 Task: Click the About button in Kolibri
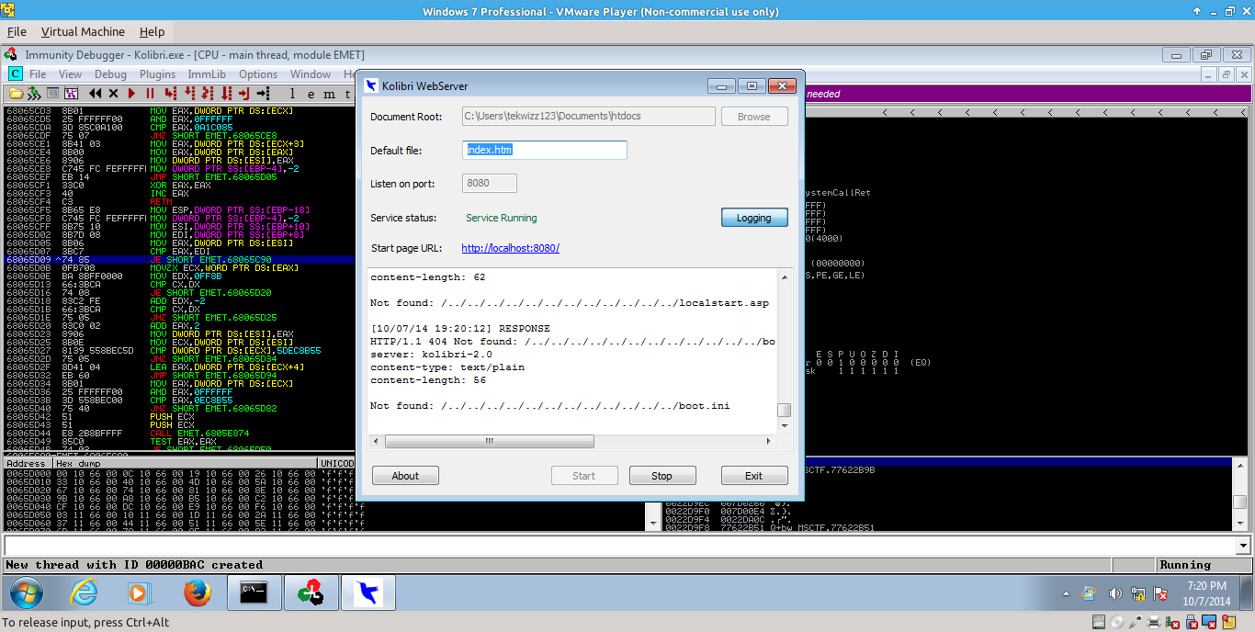click(405, 476)
